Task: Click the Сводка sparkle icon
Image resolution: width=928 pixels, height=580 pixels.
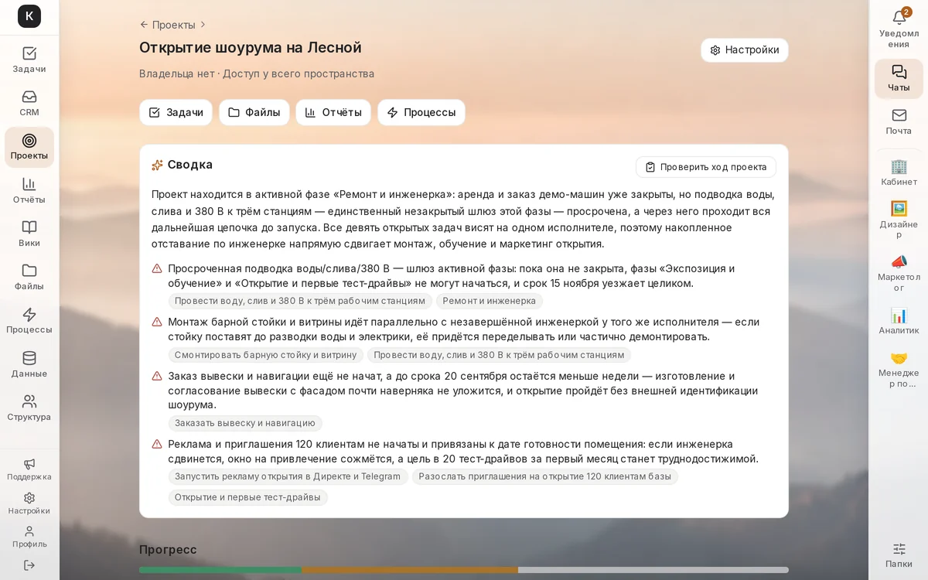Action: (x=157, y=165)
